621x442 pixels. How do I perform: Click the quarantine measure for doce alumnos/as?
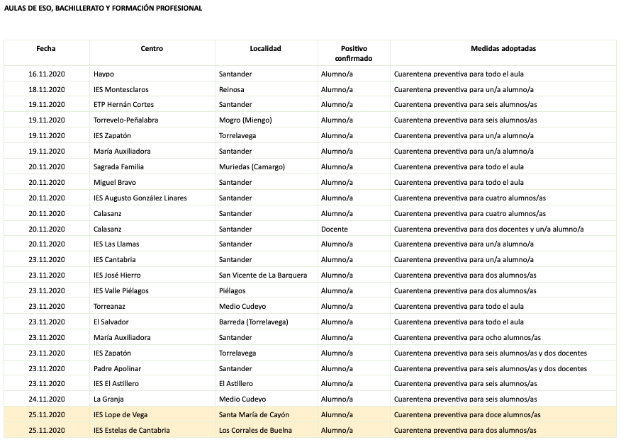[467, 414]
